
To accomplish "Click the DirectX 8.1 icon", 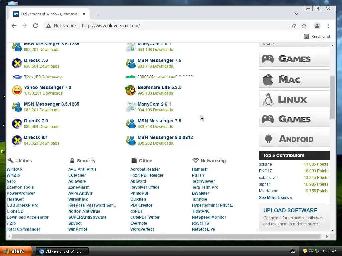I will [x=17, y=140].
